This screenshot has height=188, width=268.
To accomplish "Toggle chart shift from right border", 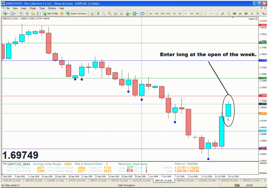I will click(x=121, y=13).
